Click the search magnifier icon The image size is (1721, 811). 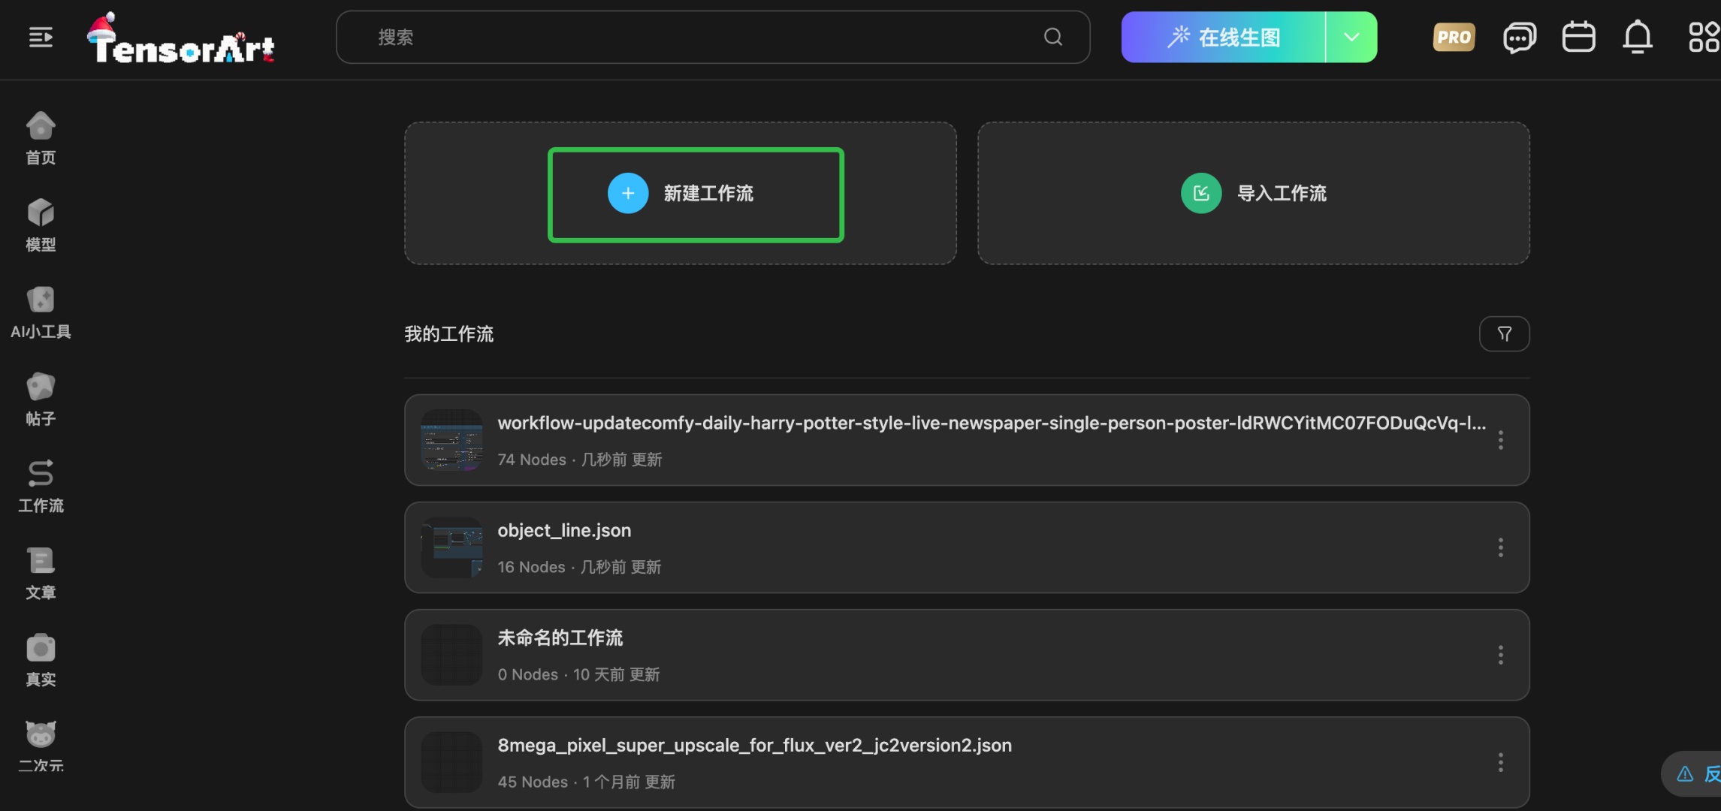pos(1052,37)
